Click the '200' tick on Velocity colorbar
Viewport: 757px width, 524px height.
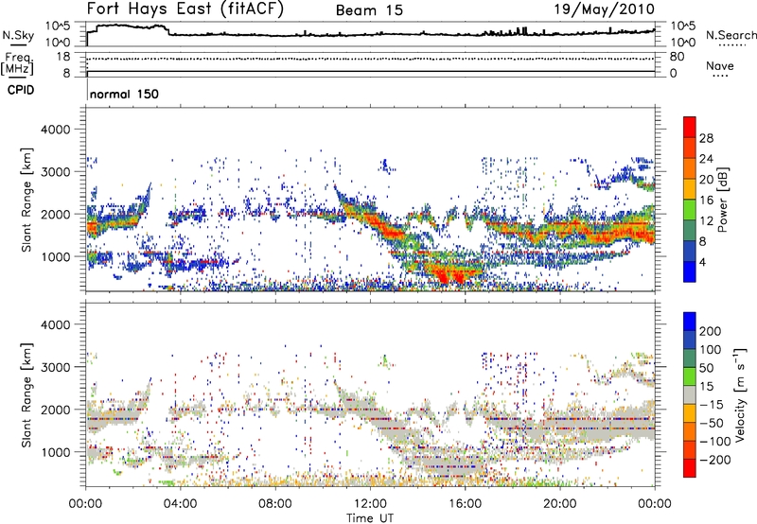(x=710, y=331)
